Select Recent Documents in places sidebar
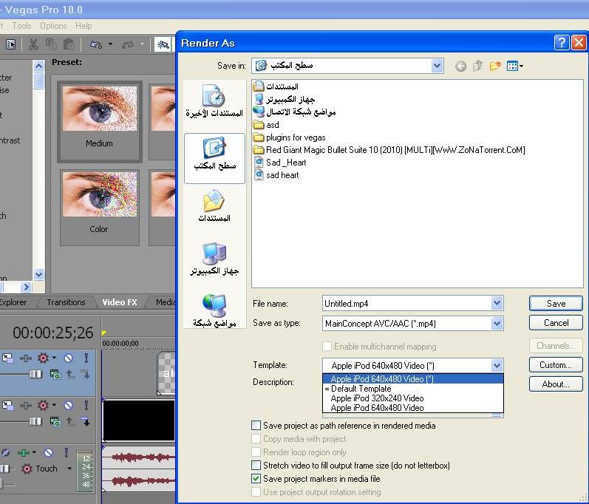Screen dimensions: 589x504 click(214, 101)
